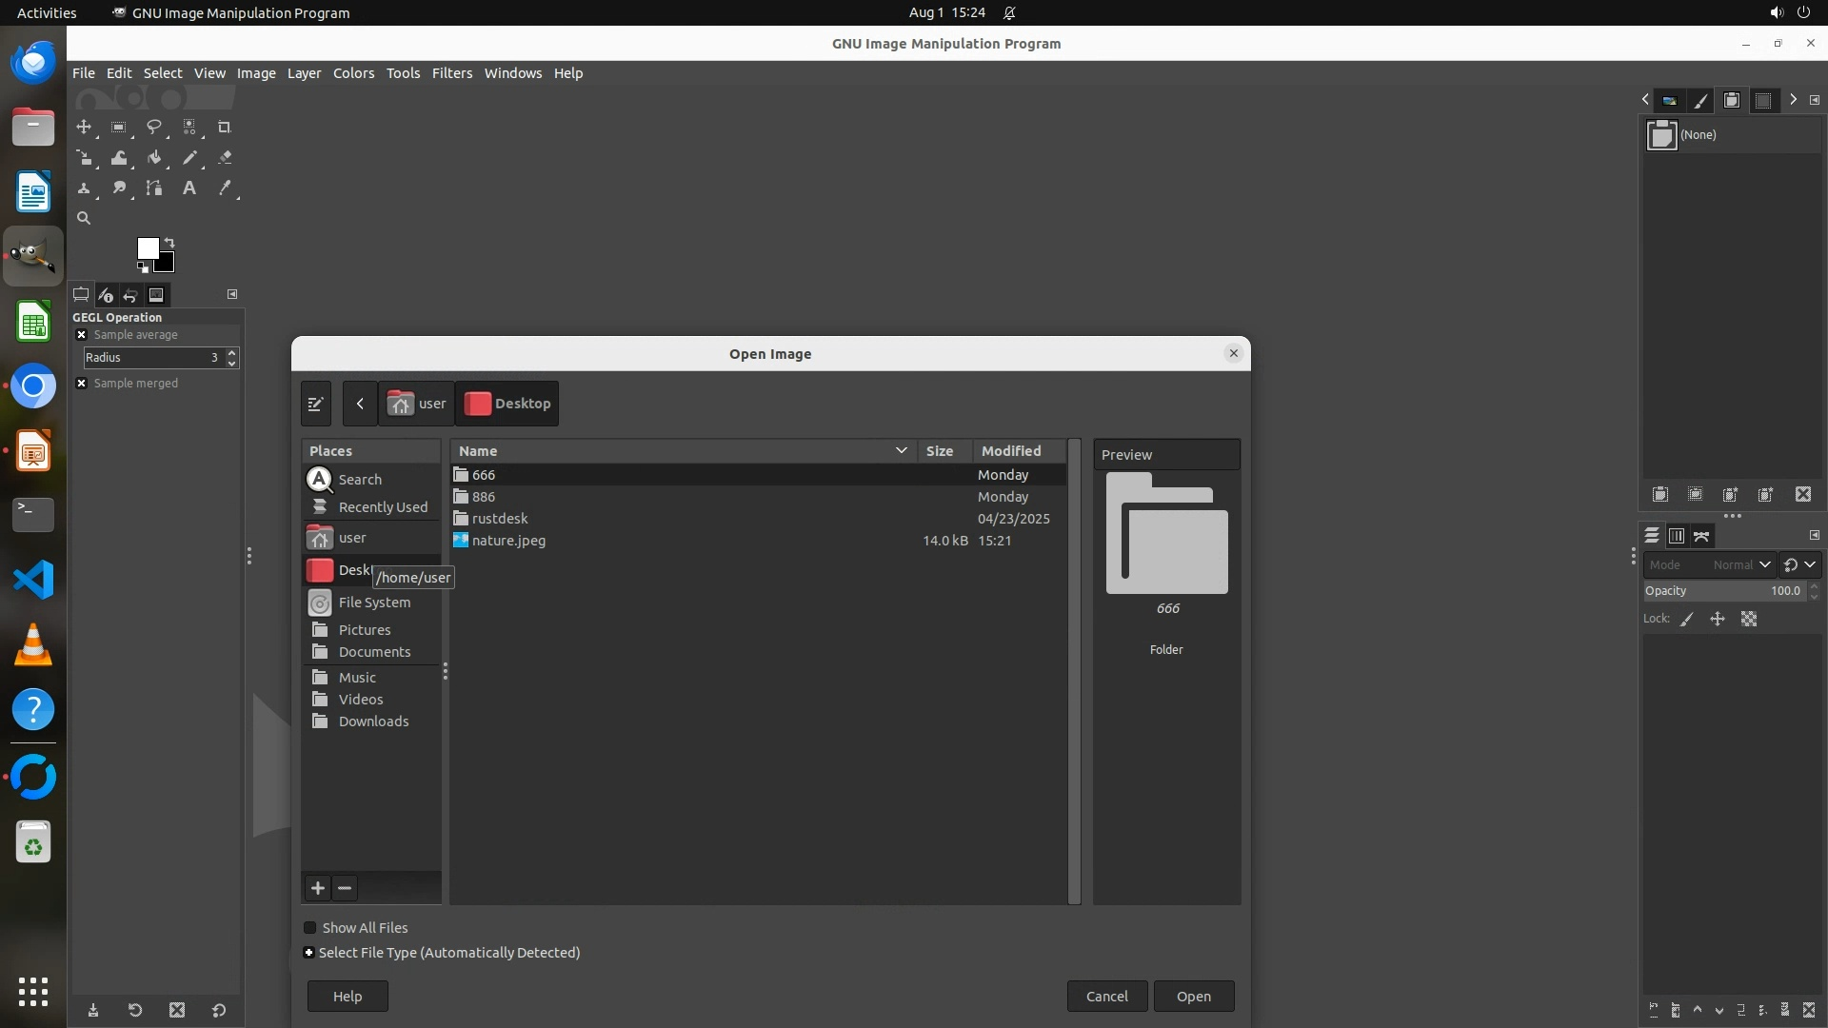
Task: Select the Text tool
Action: 189,188
